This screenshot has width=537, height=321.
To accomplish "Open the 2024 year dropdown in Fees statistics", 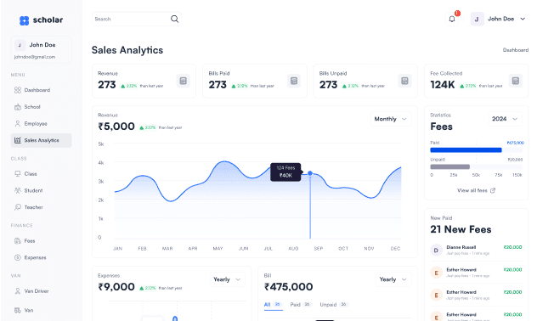I will (505, 119).
